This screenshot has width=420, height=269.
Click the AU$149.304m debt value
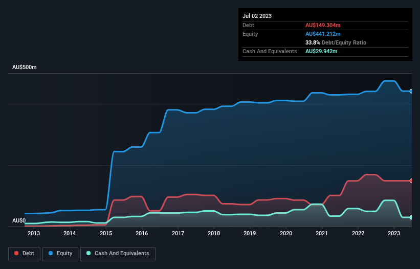pos(323,25)
